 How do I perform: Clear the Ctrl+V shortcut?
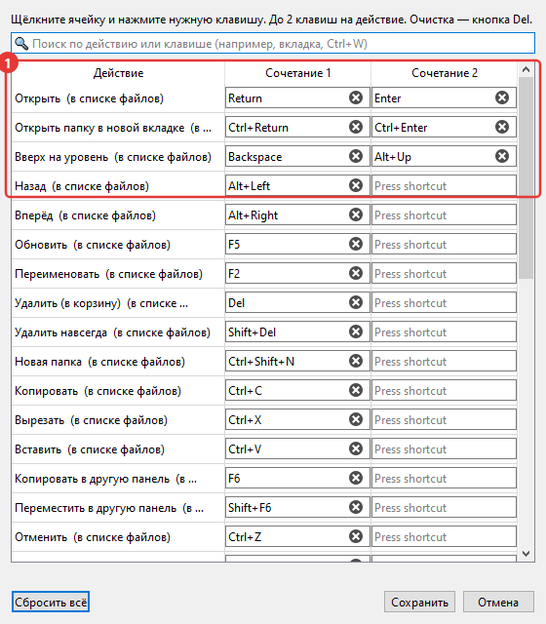(x=356, y=448)
